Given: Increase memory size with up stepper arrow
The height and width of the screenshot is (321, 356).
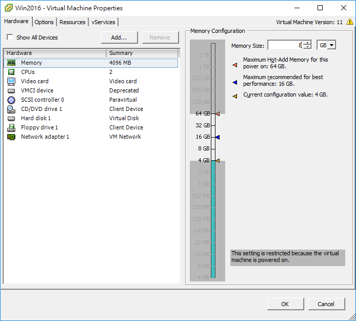Looking at the screenshot, I should click(x=307, y=43).
